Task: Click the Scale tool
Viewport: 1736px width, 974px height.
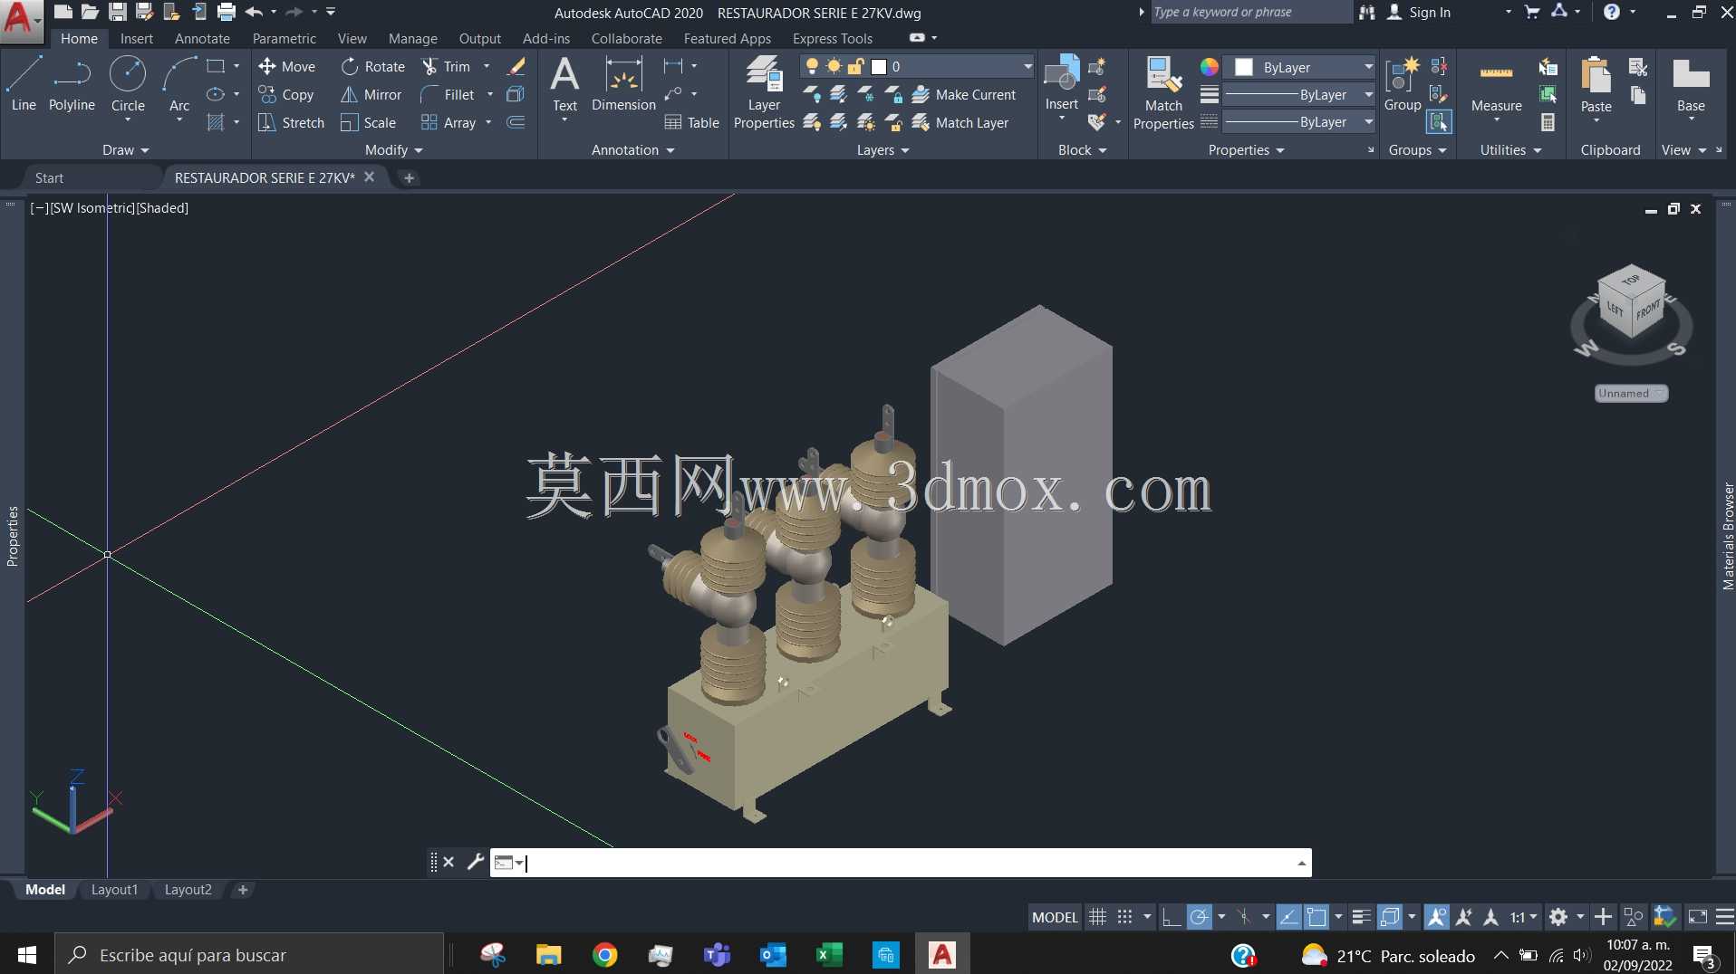Action: pos(368,122)
